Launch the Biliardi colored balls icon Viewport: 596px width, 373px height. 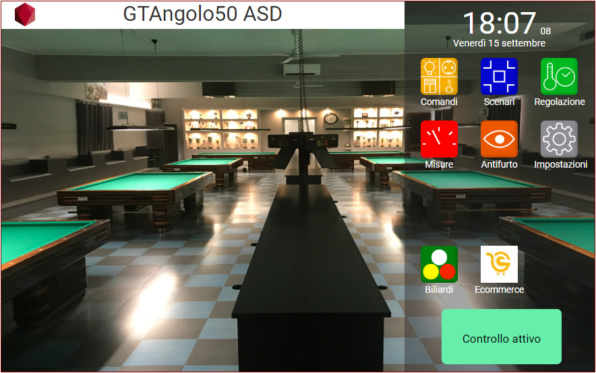coord(439,264)
